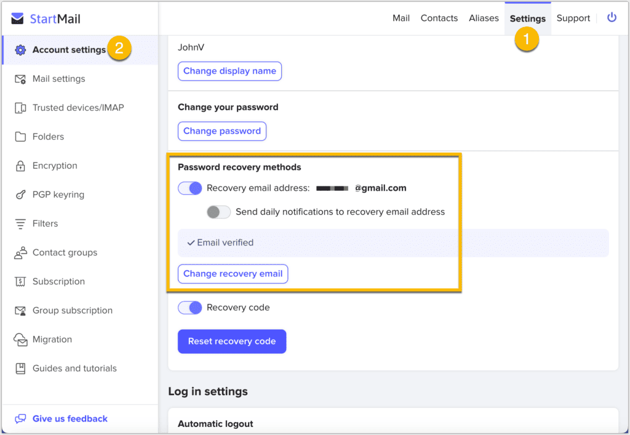Enable daily notifications to recovery email
630x435 pixels.
pyautogui.click(x=218, y=212)
